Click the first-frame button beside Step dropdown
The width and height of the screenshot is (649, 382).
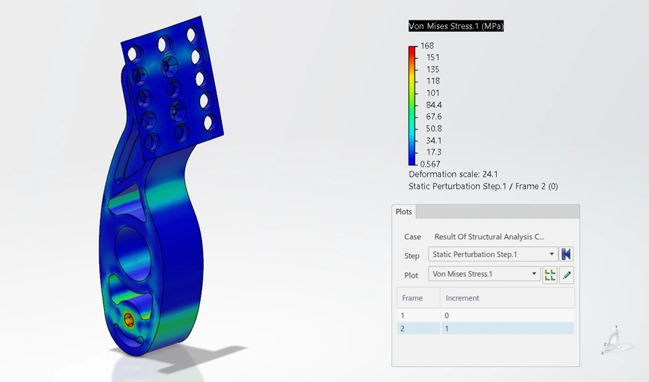pyautogui.click(x=566, y=254)
